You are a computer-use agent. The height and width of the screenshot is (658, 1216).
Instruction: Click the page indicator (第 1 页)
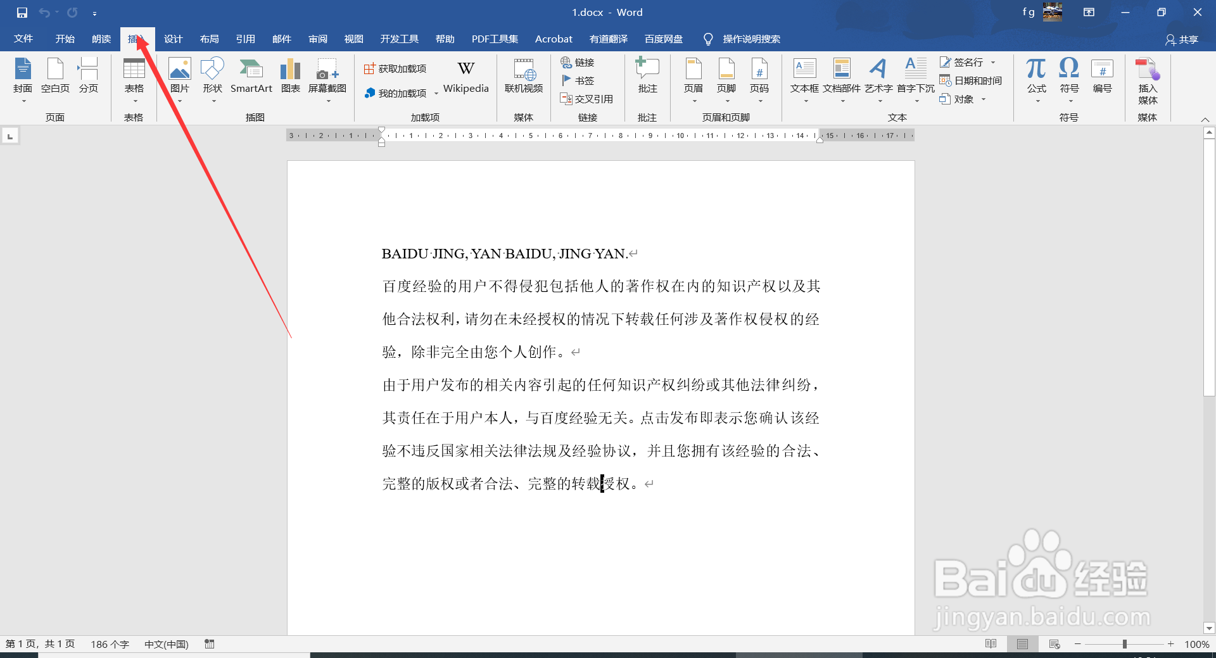tap(40, 644)
